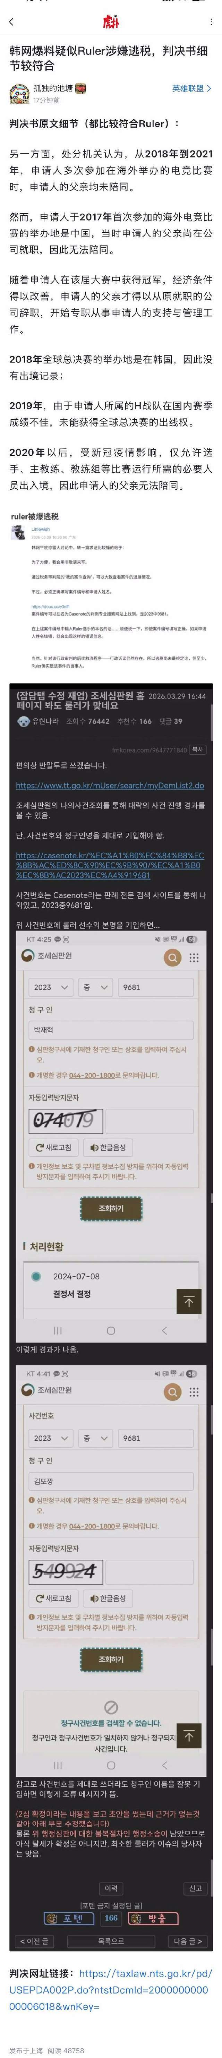Screen dimensions: 222x2058
Task: Go back using the top-left arrow
Action: point(11,22)
